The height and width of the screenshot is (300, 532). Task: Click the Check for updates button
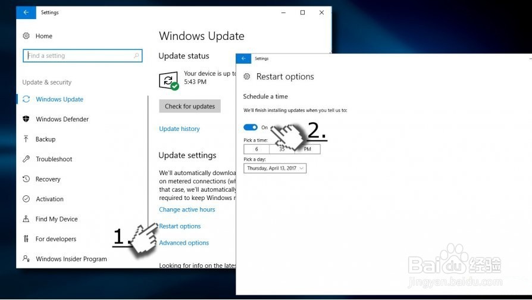click(x=190, y=106)
